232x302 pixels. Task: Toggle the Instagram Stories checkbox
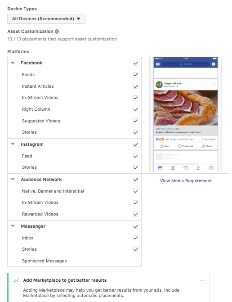click(x=136, y=167)
